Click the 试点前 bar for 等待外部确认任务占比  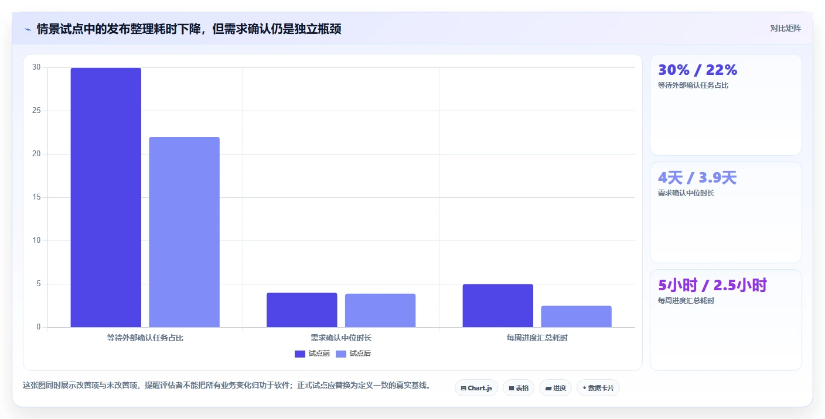pos(106,197)
